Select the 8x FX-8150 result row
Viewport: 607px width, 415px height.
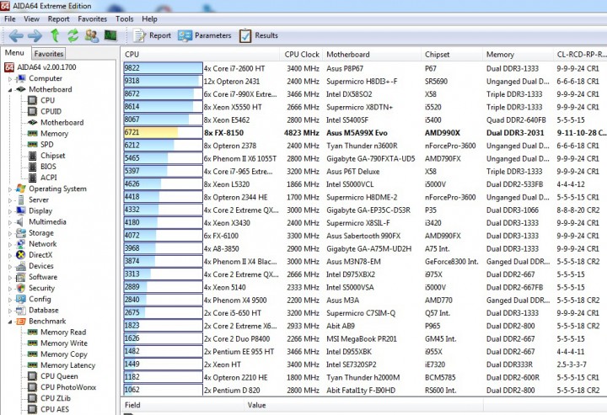pyautogui.click(x=365, y=133)
